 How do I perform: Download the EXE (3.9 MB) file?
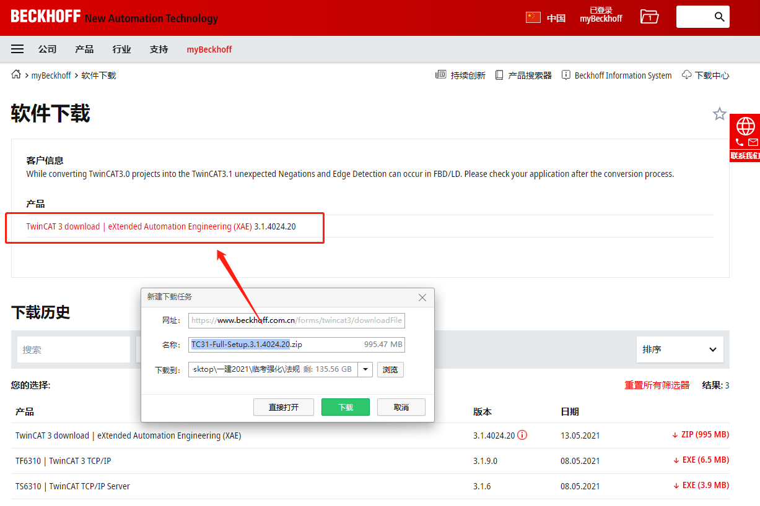point(701,486)
